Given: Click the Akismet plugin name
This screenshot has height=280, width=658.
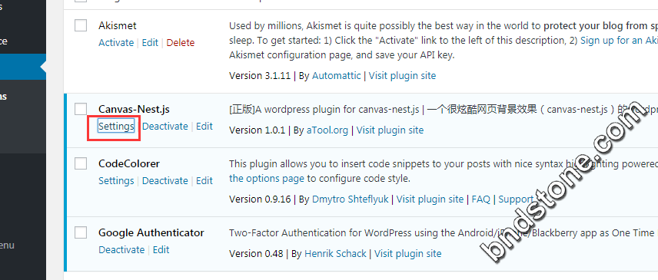Looking at the screenshot, I should pos(118,25).
